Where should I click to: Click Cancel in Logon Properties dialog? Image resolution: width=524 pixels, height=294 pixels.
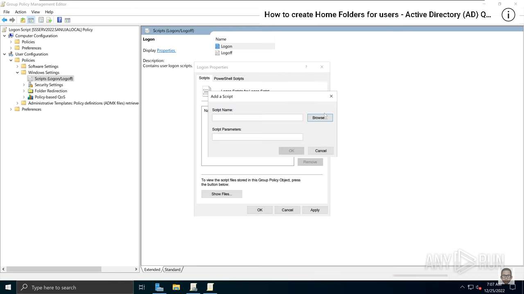287,210
